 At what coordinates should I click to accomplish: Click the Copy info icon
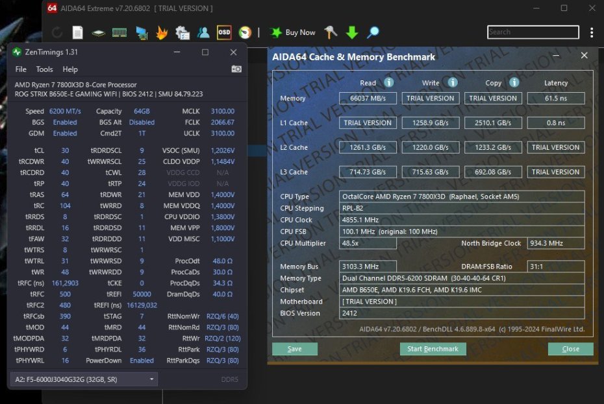point(514,83)
